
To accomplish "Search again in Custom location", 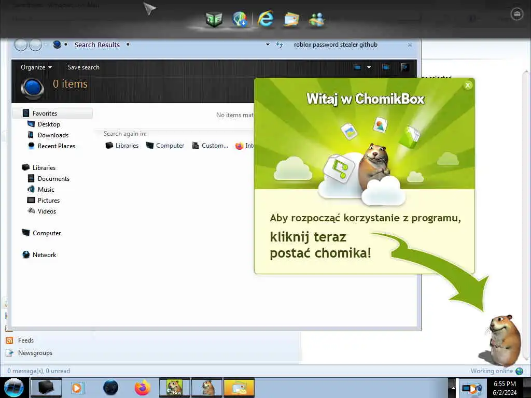I will point(210,146).
